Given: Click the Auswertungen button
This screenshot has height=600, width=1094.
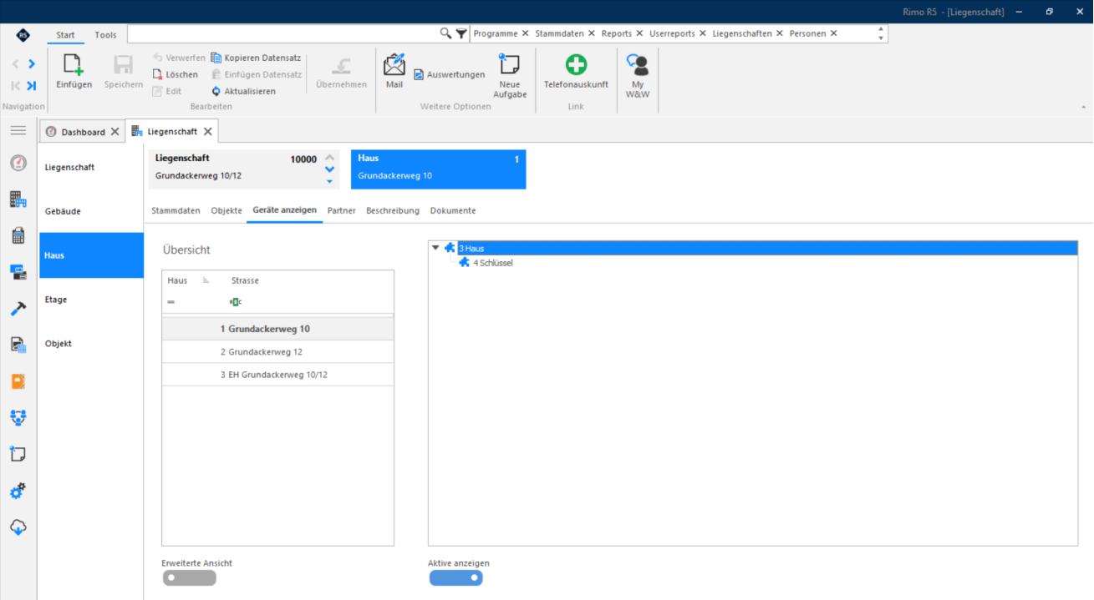Looking at the screenshot, I should [x=449, y=74].
